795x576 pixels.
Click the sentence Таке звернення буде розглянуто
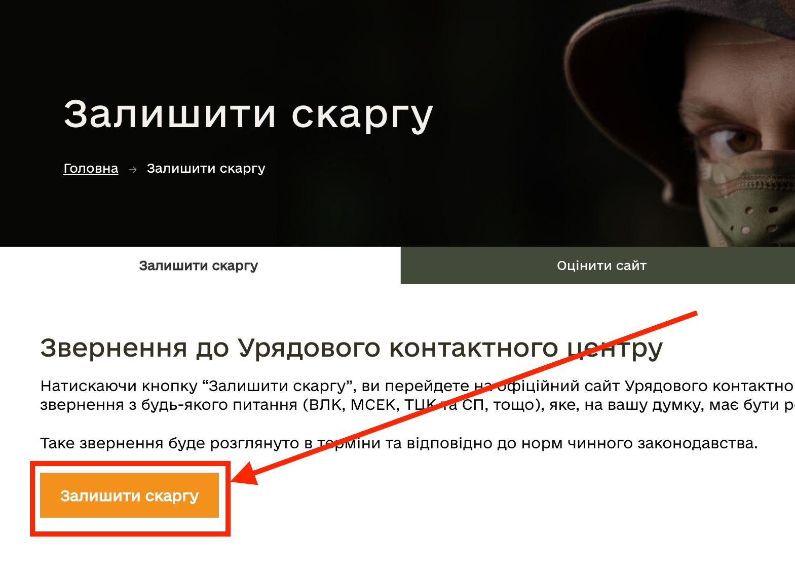coord(399,443)
